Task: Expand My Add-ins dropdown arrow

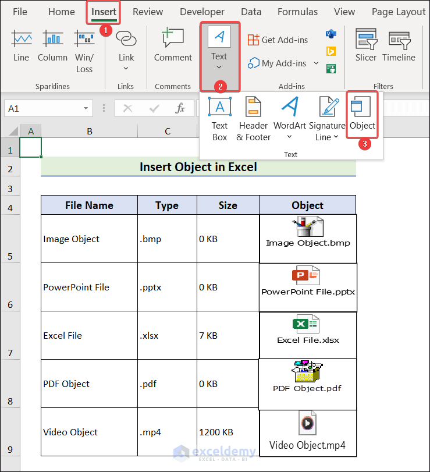Action: [x=316, y=63]
